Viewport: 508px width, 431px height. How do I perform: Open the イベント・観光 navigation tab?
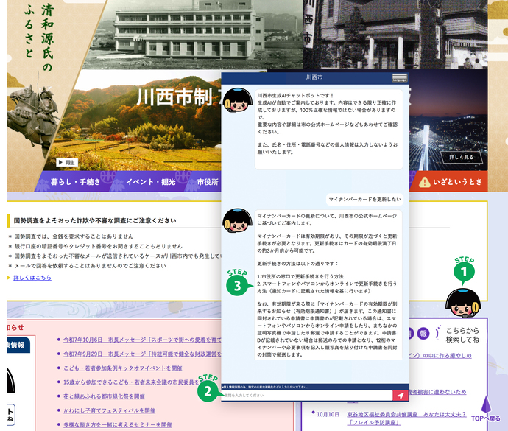pyautogui.click(x=150, y=182)
